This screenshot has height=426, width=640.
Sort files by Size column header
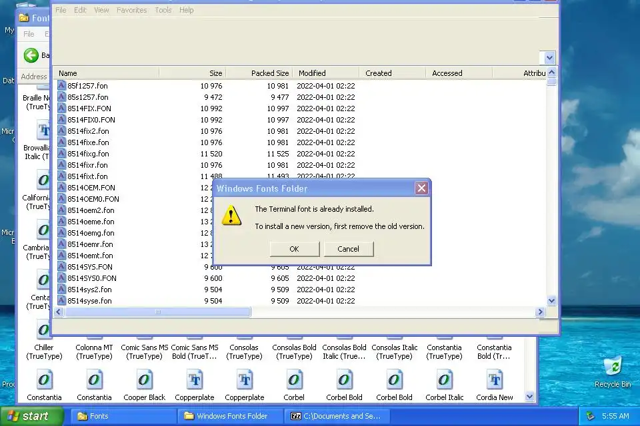[x=192, y=73]
